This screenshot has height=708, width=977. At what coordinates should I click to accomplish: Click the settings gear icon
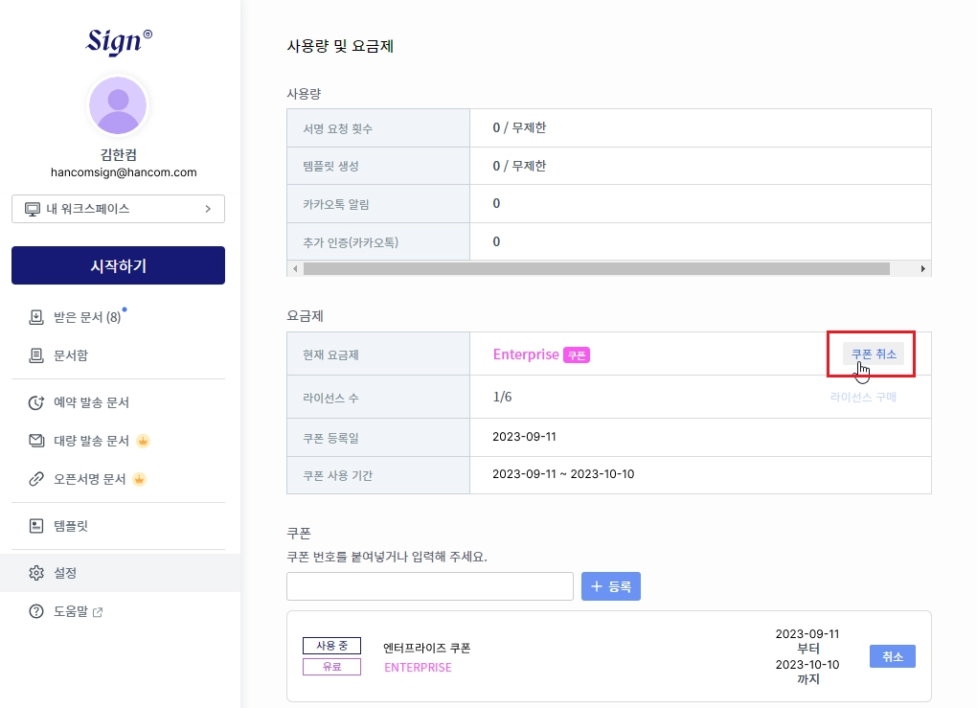36,573
